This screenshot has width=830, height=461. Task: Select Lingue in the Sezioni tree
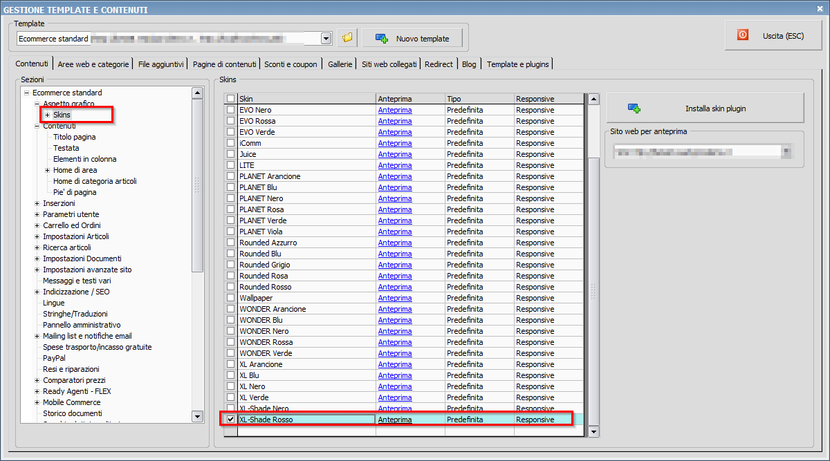[54, 303]
